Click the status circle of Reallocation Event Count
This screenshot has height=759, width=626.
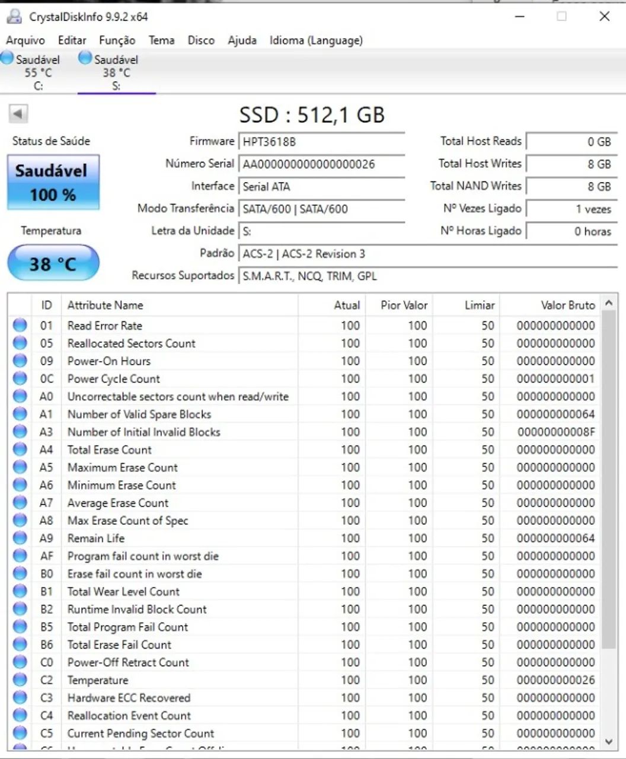20,715
